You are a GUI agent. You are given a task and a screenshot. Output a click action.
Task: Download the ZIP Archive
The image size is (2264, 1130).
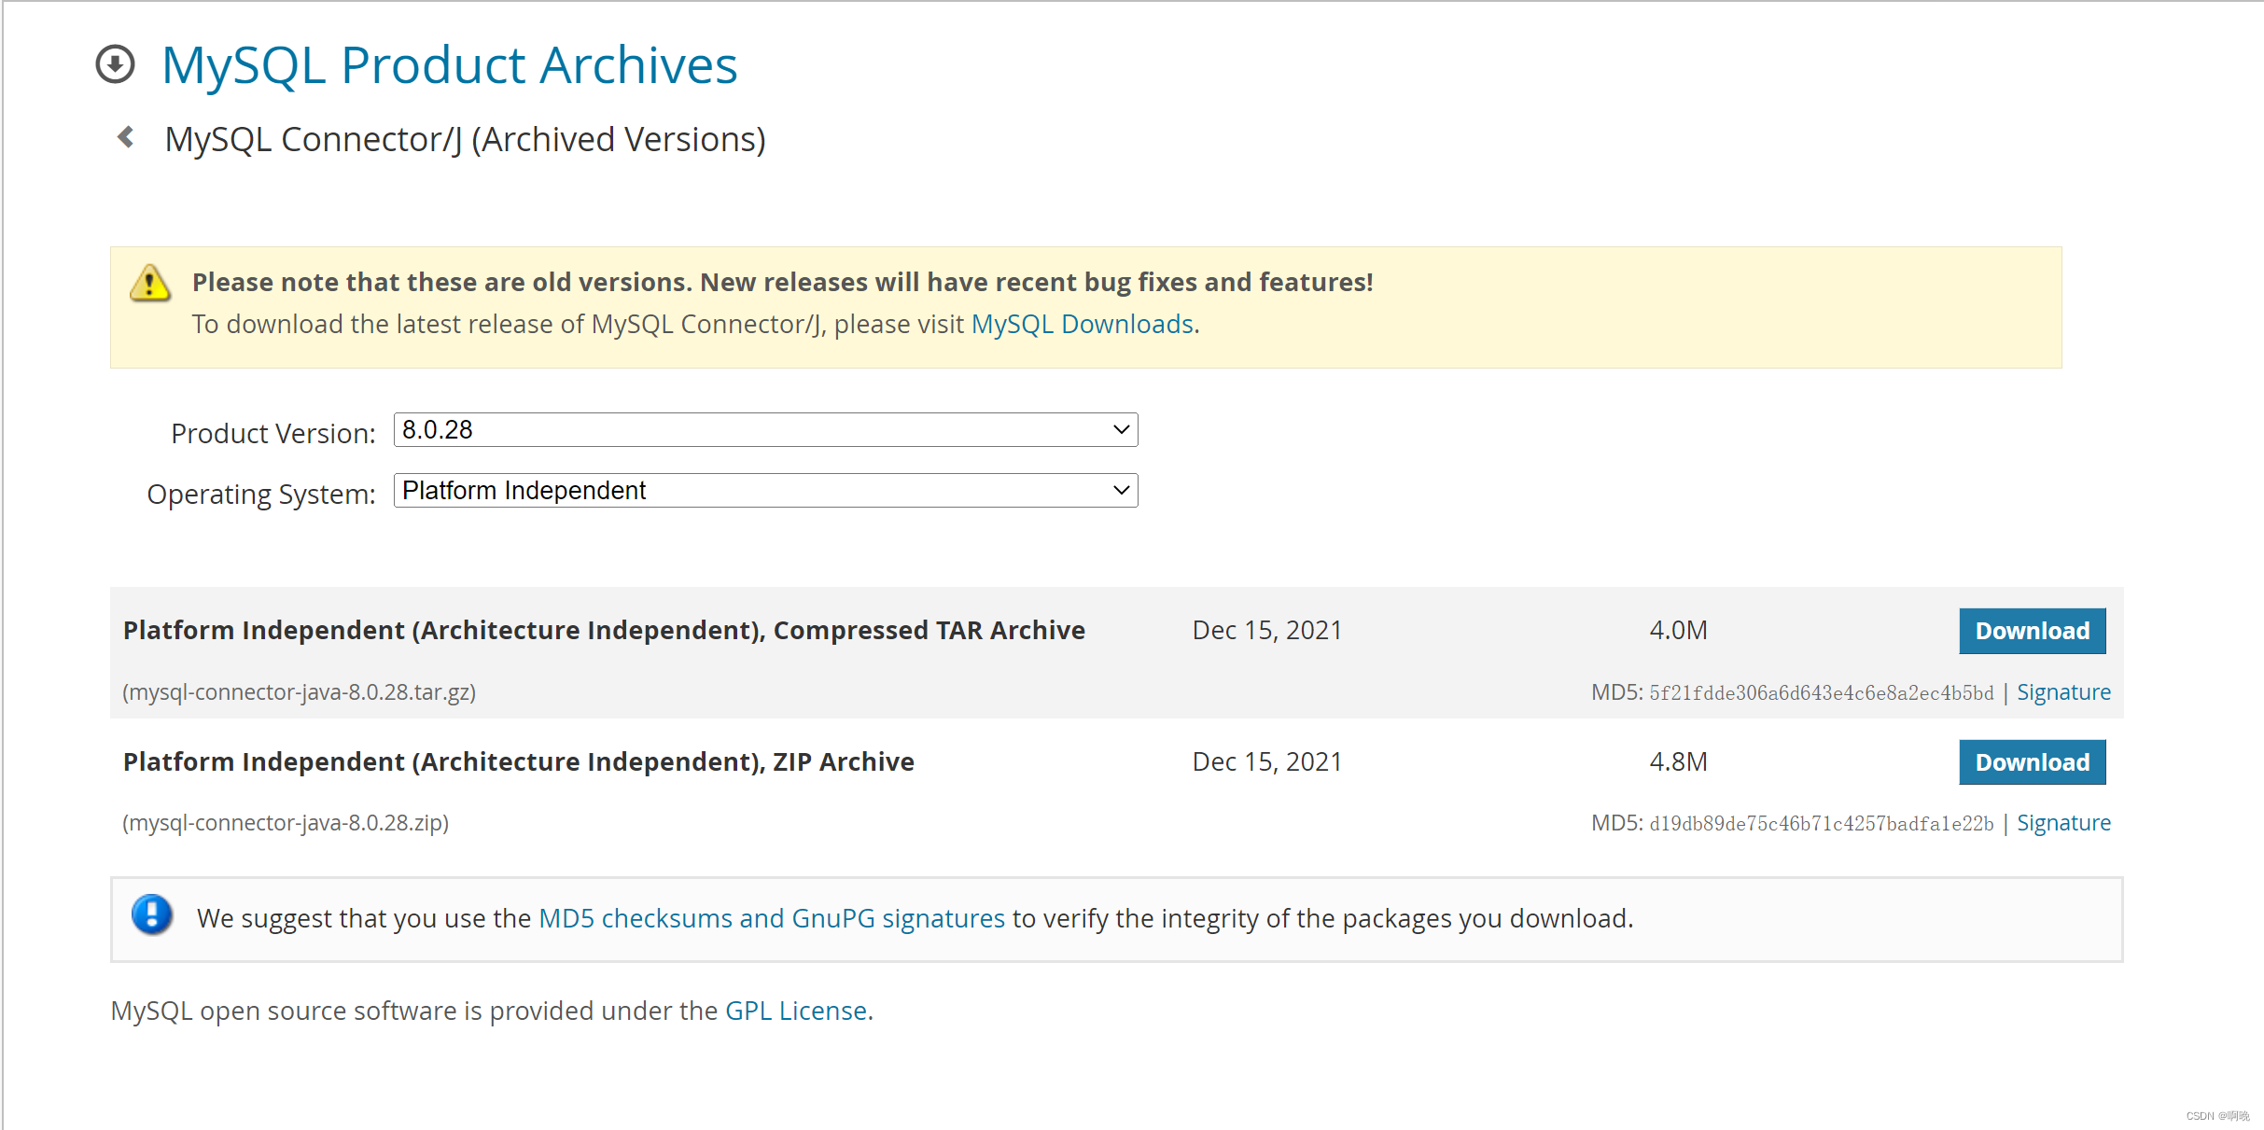point(2032,762)
